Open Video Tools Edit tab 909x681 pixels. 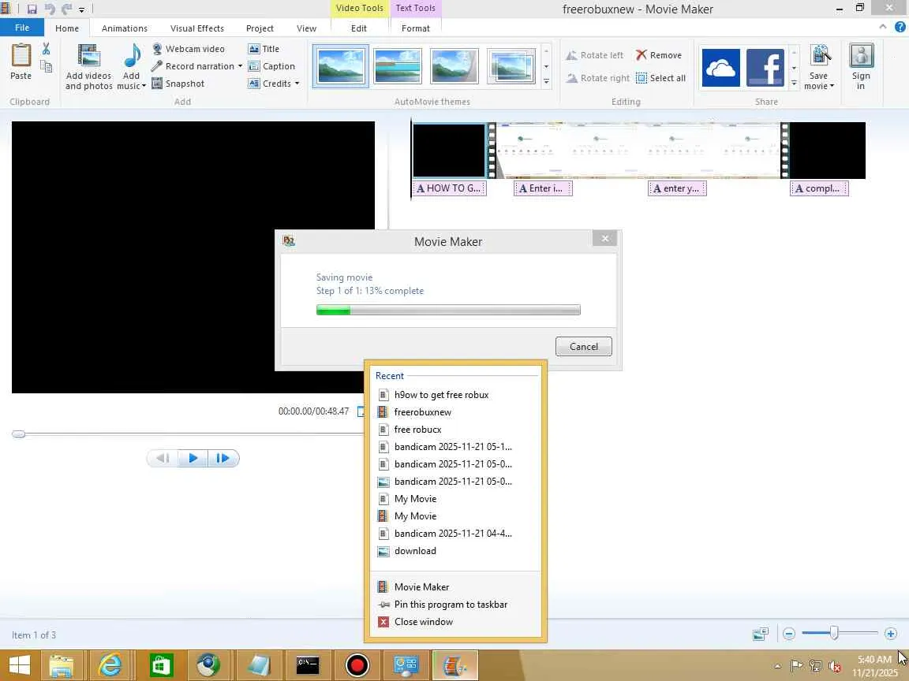(x=359, y=28)
